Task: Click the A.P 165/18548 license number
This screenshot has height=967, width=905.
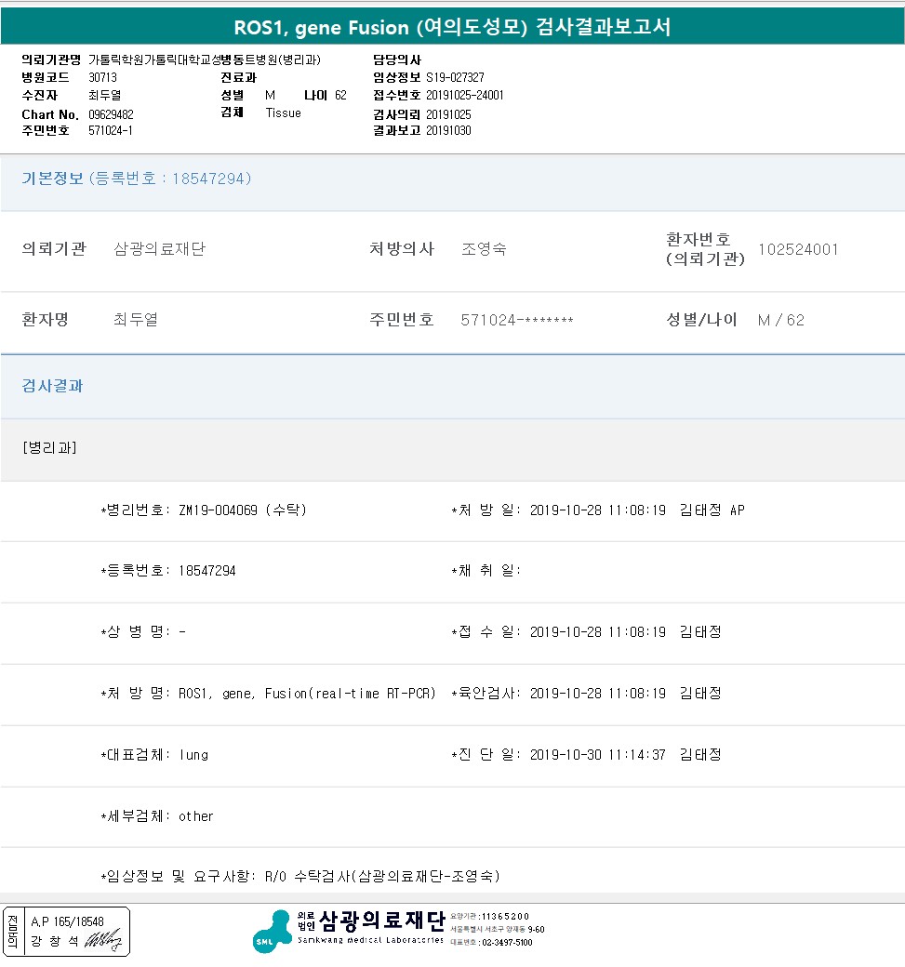Action: [67, 921]
